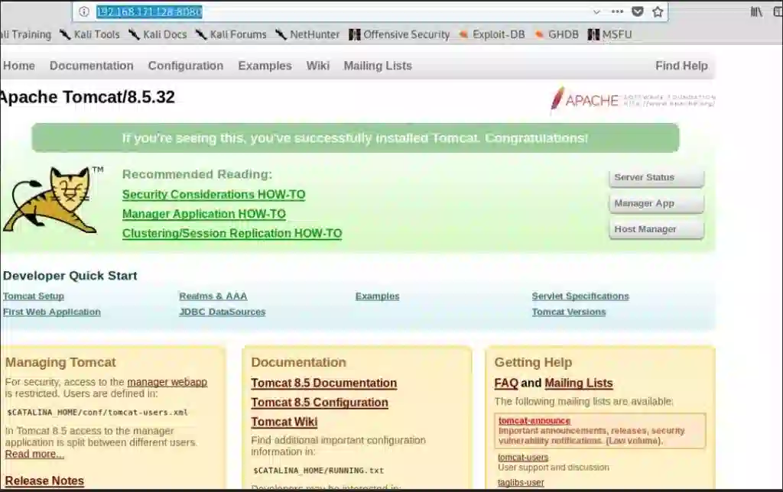Open the Tomcat 8.5 Configuration link
Screen dimensions: 783x492
point(320,403)
